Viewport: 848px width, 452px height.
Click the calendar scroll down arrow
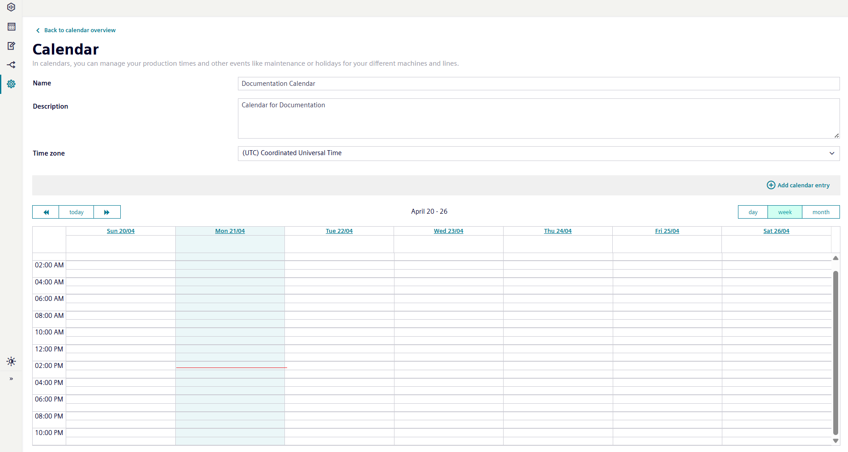pyautogui.click(x=835, y=441)
